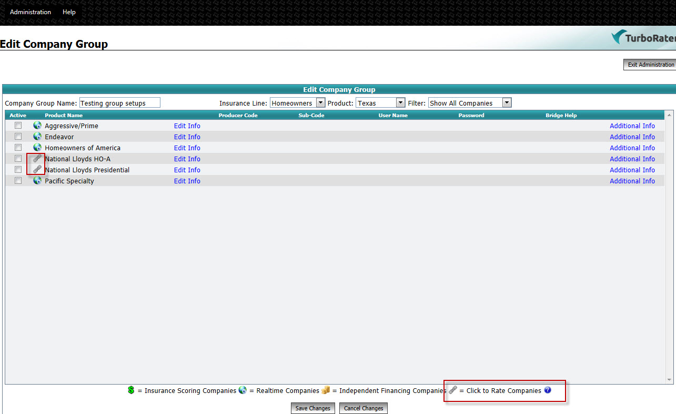Tick Active checkbox for National Lloyds HO-A
Image resolution: width=676 pixels, height=414 pixels.
(18, 159)
